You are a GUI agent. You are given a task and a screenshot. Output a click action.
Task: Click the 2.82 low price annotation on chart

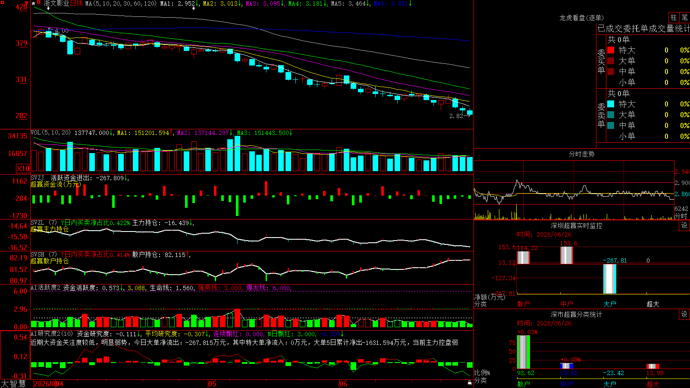[456, 116]
